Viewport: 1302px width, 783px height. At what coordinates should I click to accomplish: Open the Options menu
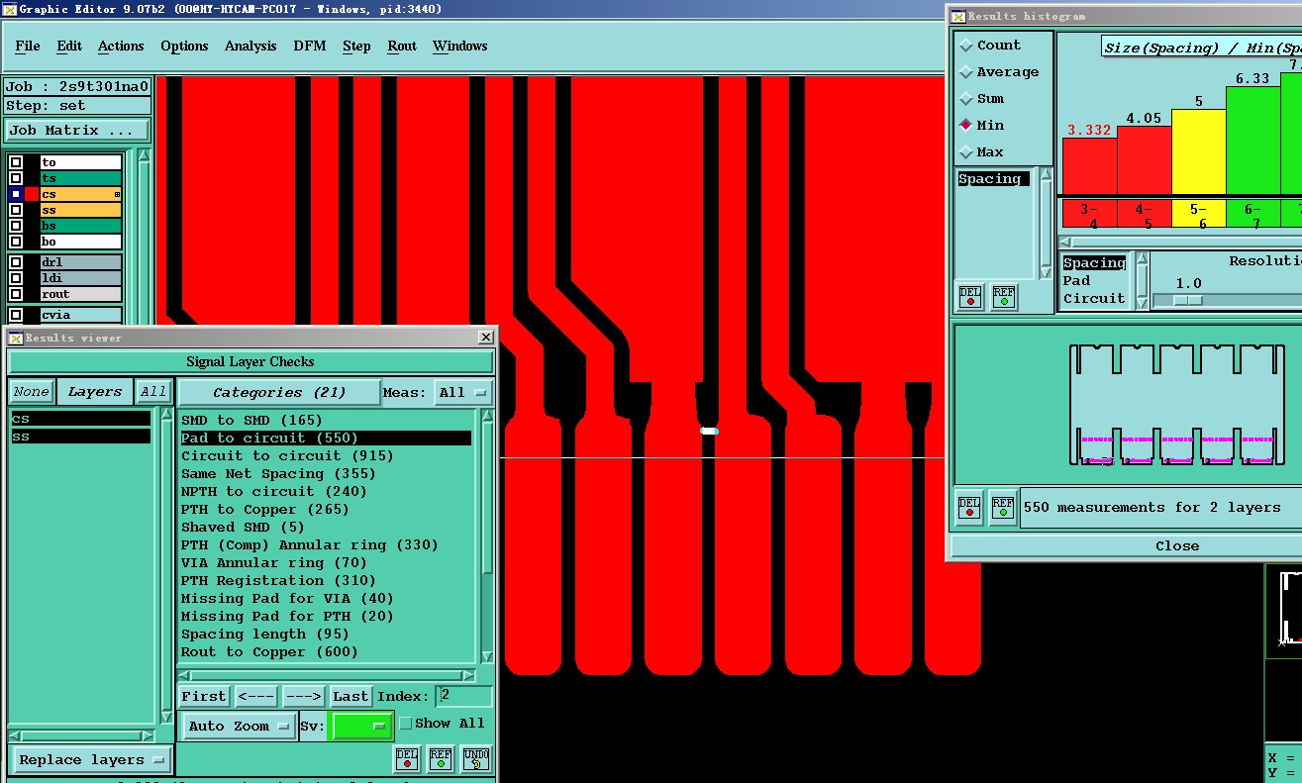184,46
